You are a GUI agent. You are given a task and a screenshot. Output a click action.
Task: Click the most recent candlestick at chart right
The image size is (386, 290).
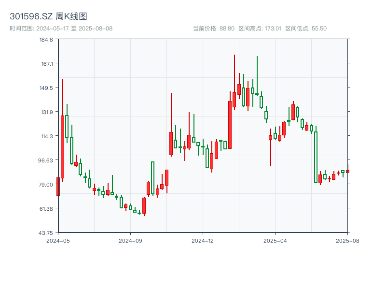click(348, 172)
